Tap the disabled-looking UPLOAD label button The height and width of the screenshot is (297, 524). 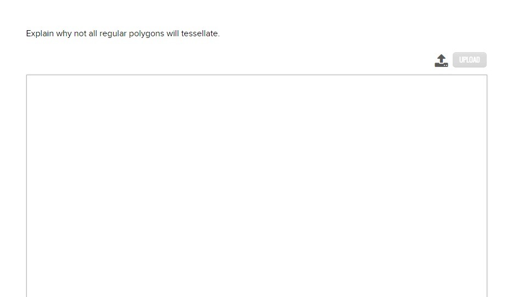[470, 60]
